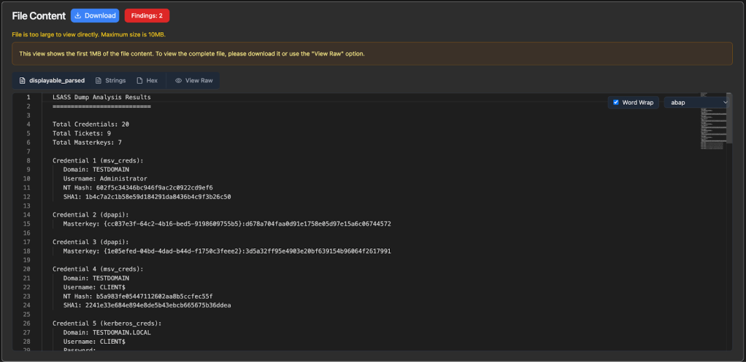Viewport: 746px width, 362px height.
Task: Click the editor vertical scrollbar
Action: click(730, 120)
